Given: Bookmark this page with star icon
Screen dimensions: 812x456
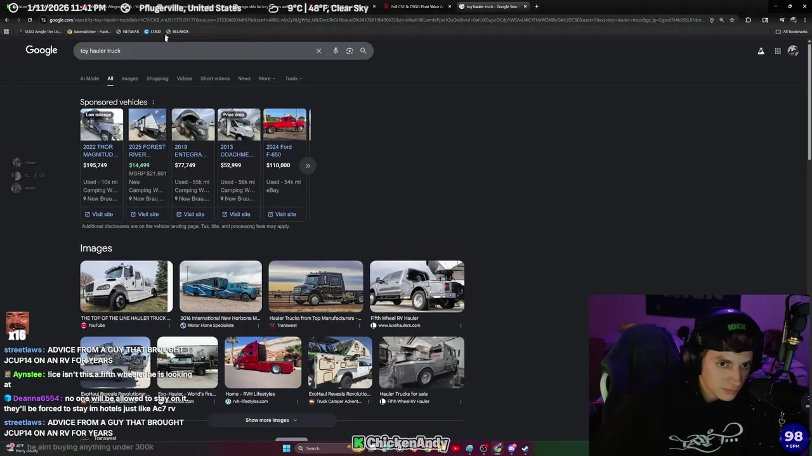Looking at the screenshot, I should pos(732,20).
